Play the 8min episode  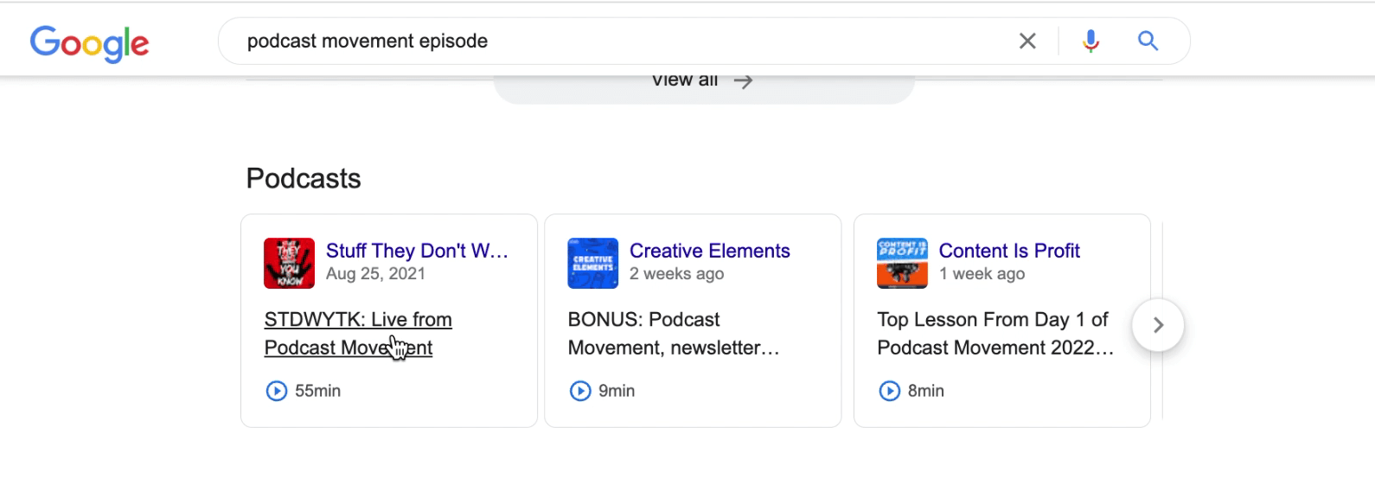[x=890, y=391]
